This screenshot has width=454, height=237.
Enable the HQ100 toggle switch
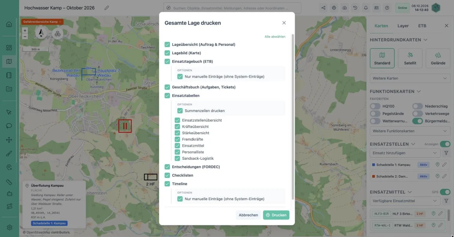click(375, 106)
